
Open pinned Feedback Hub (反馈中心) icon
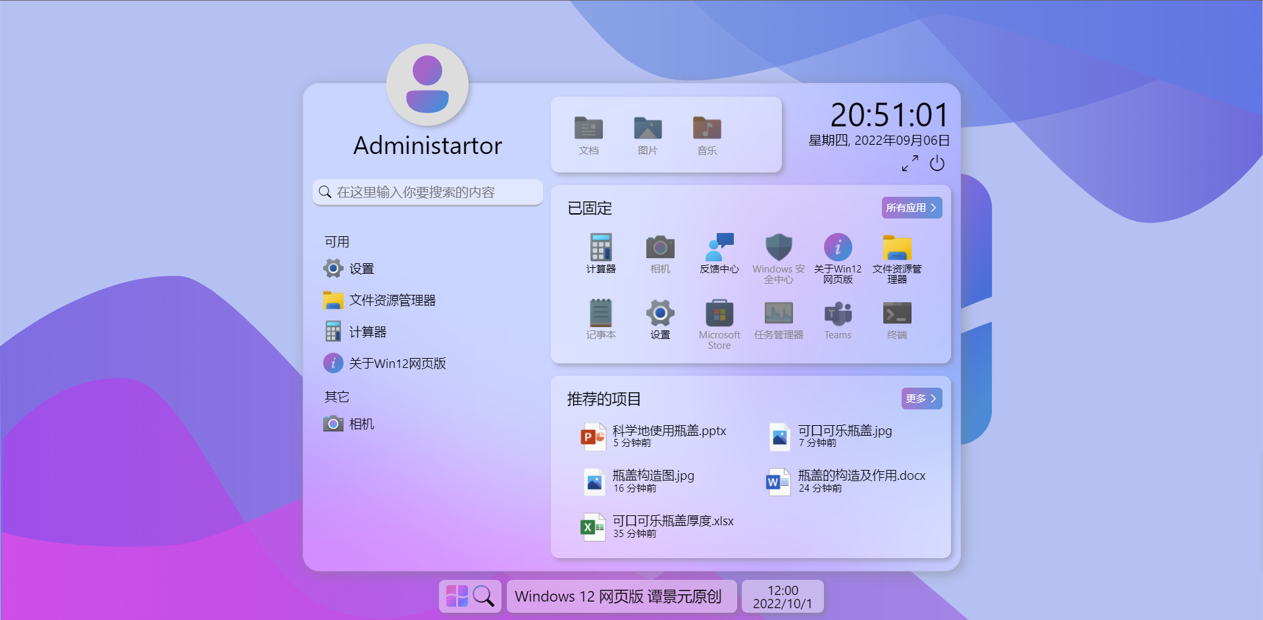[719, 247]
